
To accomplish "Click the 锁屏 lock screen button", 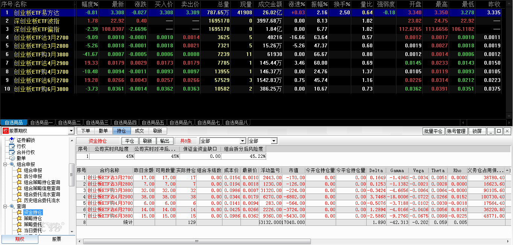I will tap(477, 131).
